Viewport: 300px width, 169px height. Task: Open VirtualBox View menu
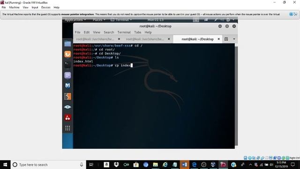click(25, 8)
